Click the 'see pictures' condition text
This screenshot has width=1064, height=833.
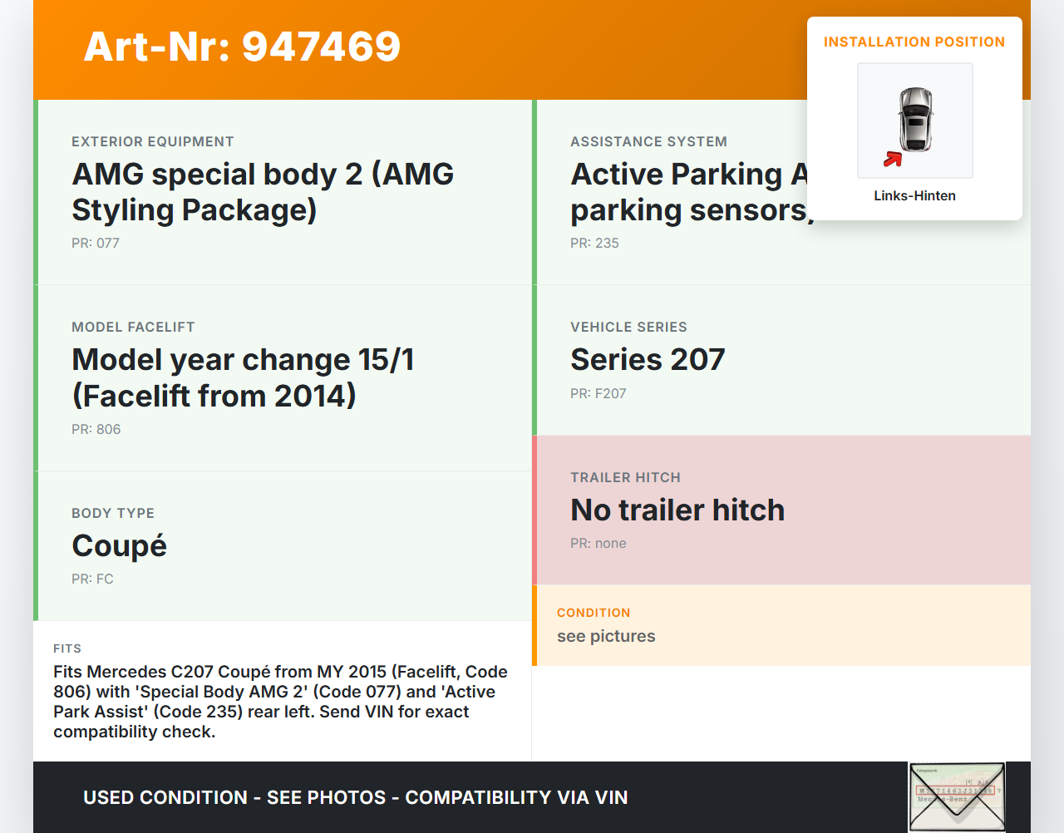click(x=606, y=637)
